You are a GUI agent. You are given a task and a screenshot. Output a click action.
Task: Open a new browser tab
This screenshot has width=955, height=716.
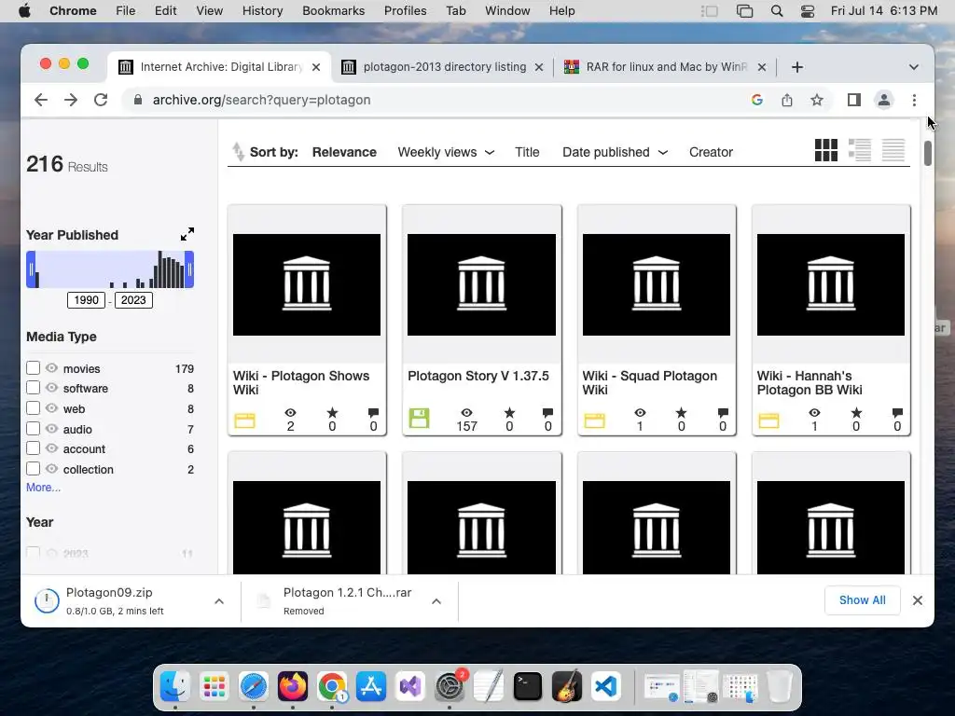pos(797,67)
